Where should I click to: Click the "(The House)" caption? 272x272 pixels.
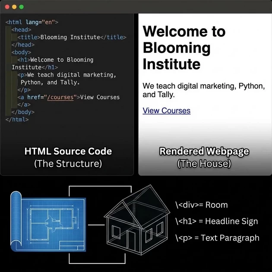(x=204, y=164)
